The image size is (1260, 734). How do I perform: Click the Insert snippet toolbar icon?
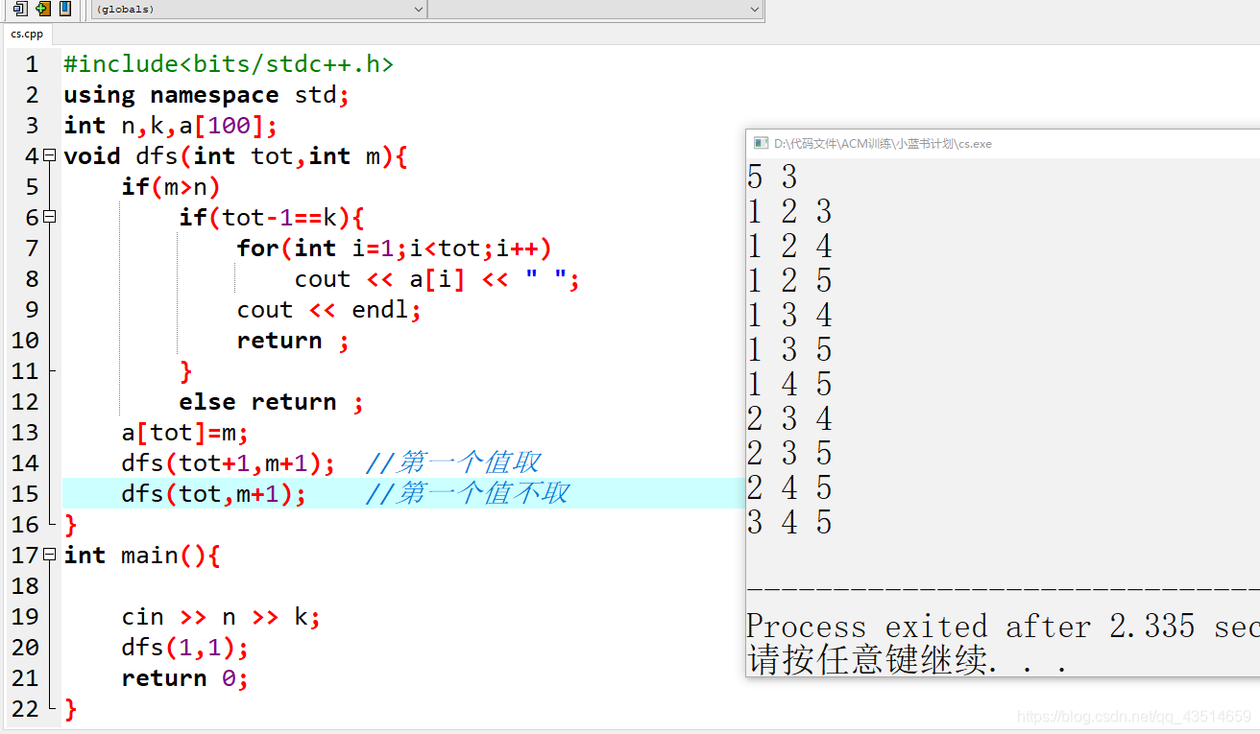(x=20, y=9)
